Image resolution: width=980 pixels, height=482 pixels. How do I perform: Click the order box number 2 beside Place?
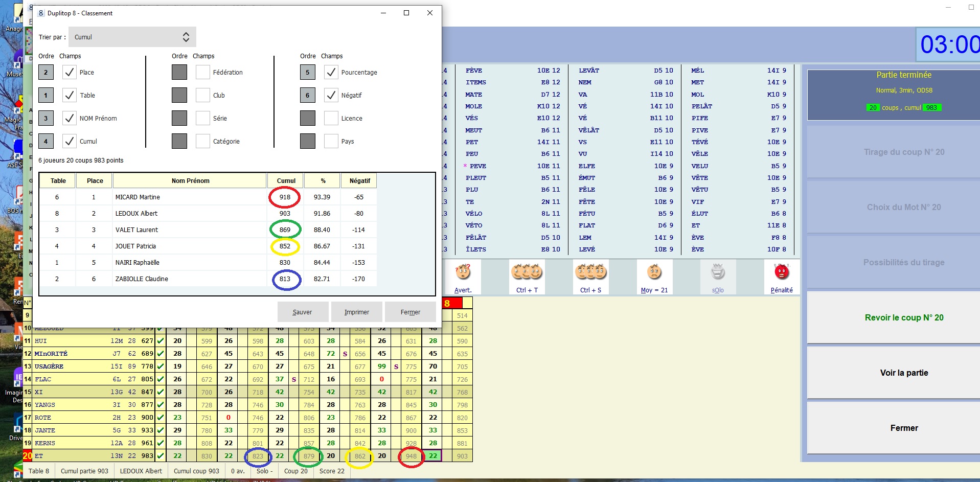click(45, 73)
